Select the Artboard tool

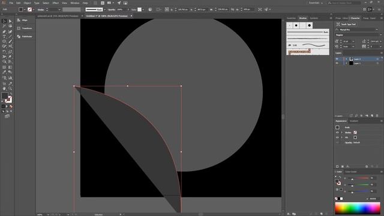point(4,83)
